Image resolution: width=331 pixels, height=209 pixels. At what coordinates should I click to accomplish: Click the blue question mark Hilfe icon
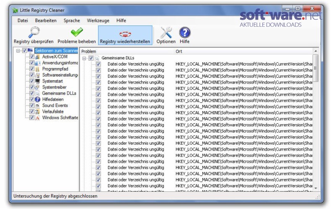[185, 33]
